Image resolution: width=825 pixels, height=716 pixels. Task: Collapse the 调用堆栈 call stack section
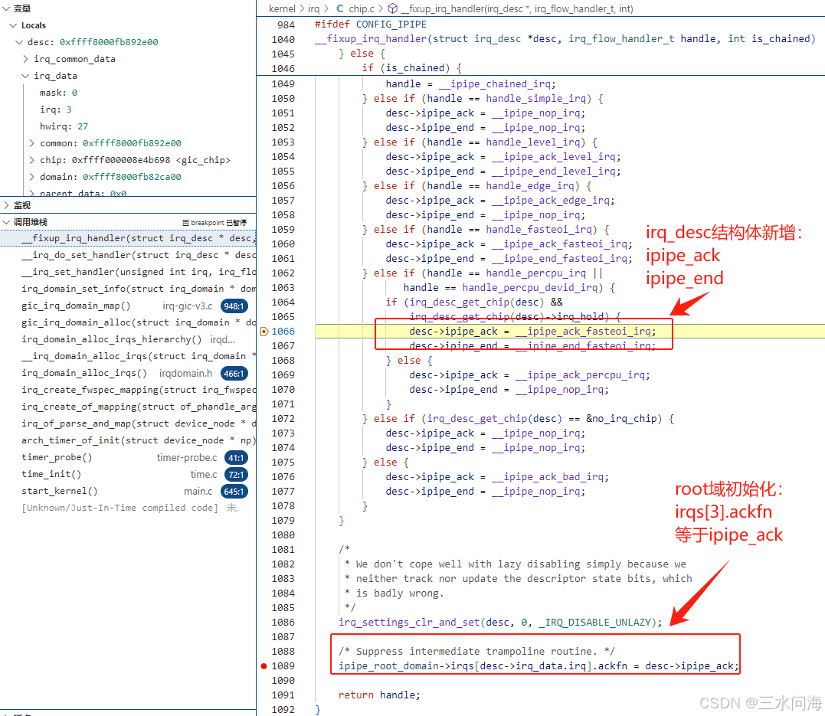[x=6, y=222]
